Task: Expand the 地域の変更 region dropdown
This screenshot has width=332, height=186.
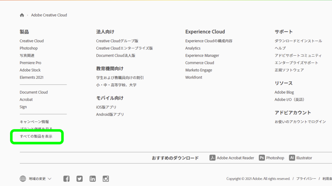Action: [x=40, y=179]
